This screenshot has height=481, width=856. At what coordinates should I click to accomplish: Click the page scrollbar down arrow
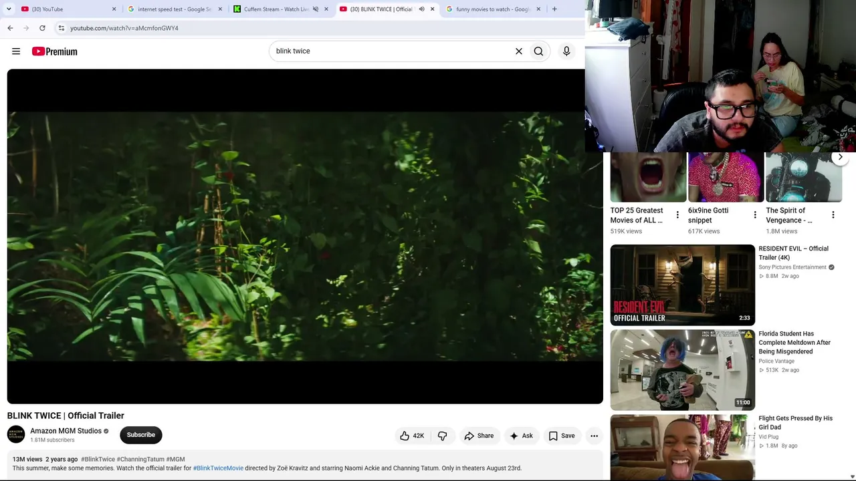(851, 476)
